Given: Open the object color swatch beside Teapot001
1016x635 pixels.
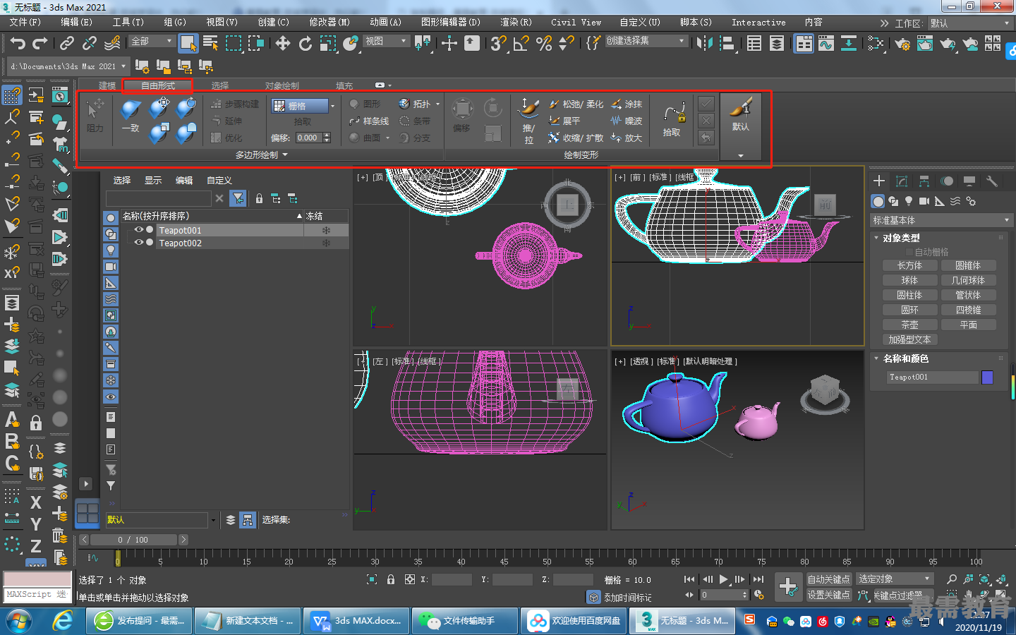Looking at the screenshot, I should point(987,377).
